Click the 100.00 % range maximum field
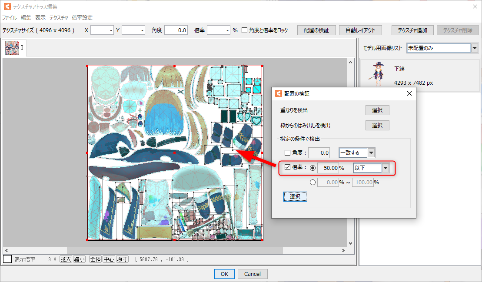This screenshot has width=482, height=282. (363, 182)
